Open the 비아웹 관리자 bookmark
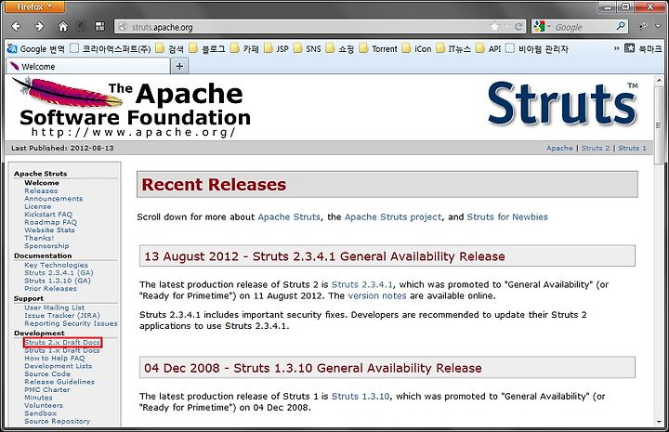This screenshot has height=432, width=669. click(537, 48)
